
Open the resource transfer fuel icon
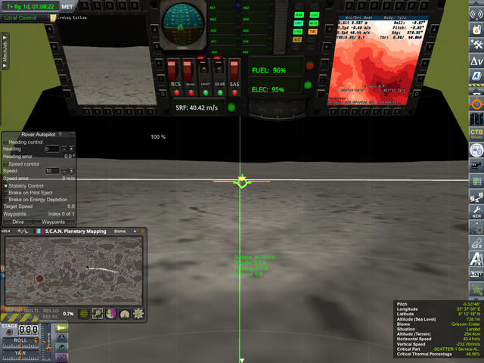coord(476,29)
